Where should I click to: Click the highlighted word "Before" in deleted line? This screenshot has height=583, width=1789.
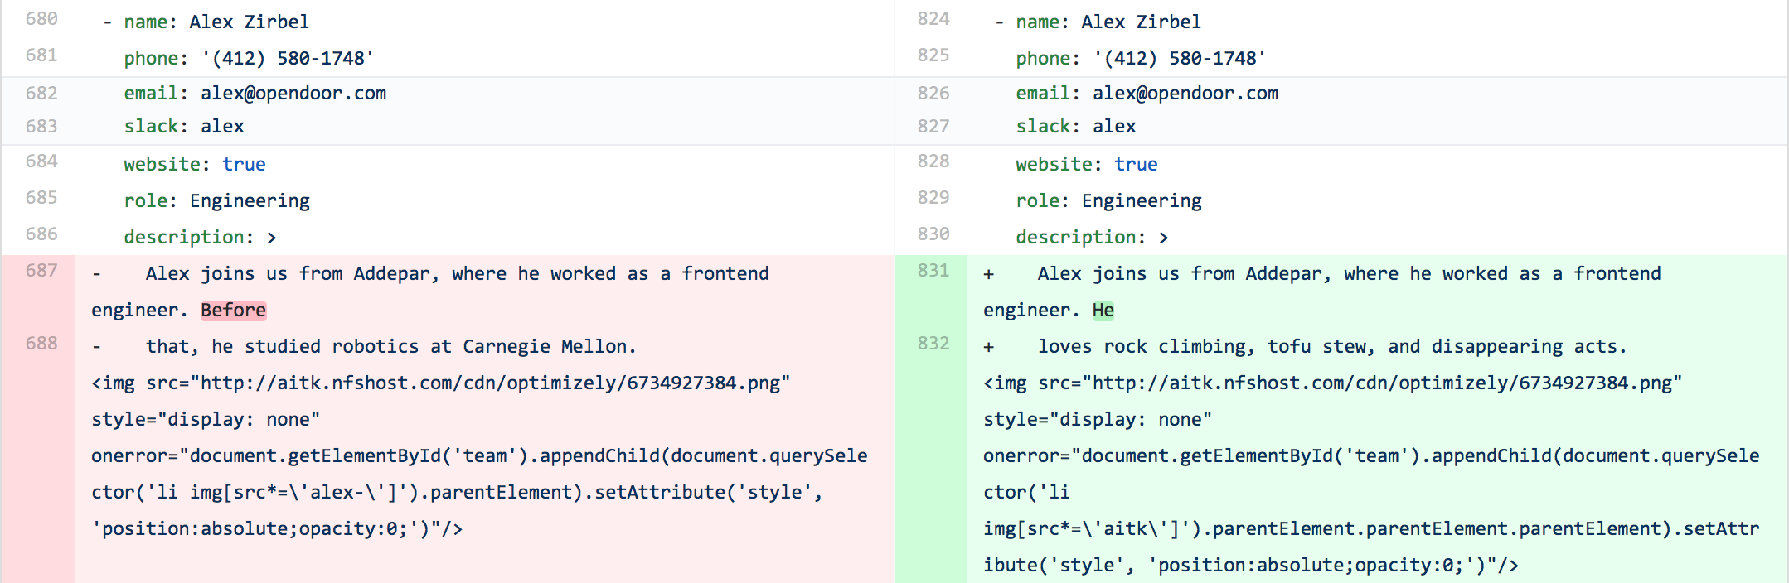233,311
